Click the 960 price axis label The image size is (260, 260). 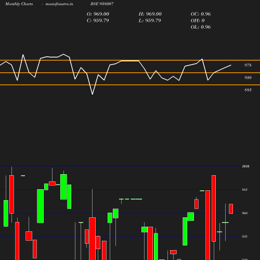point(244,213)
